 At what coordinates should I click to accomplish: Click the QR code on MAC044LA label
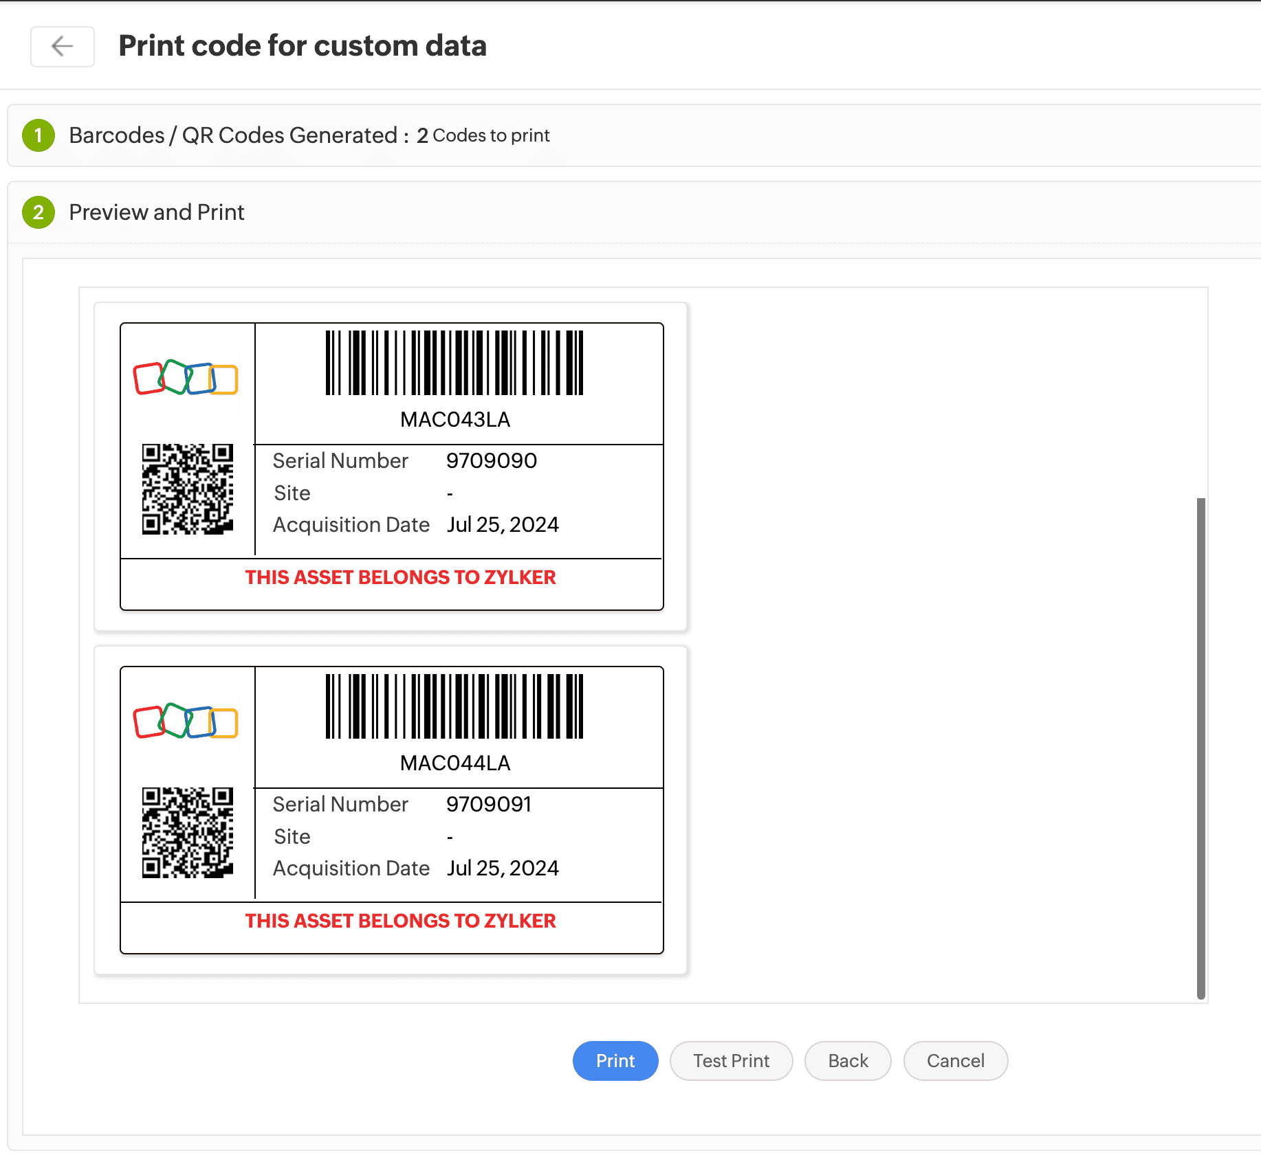click(188, 833)
